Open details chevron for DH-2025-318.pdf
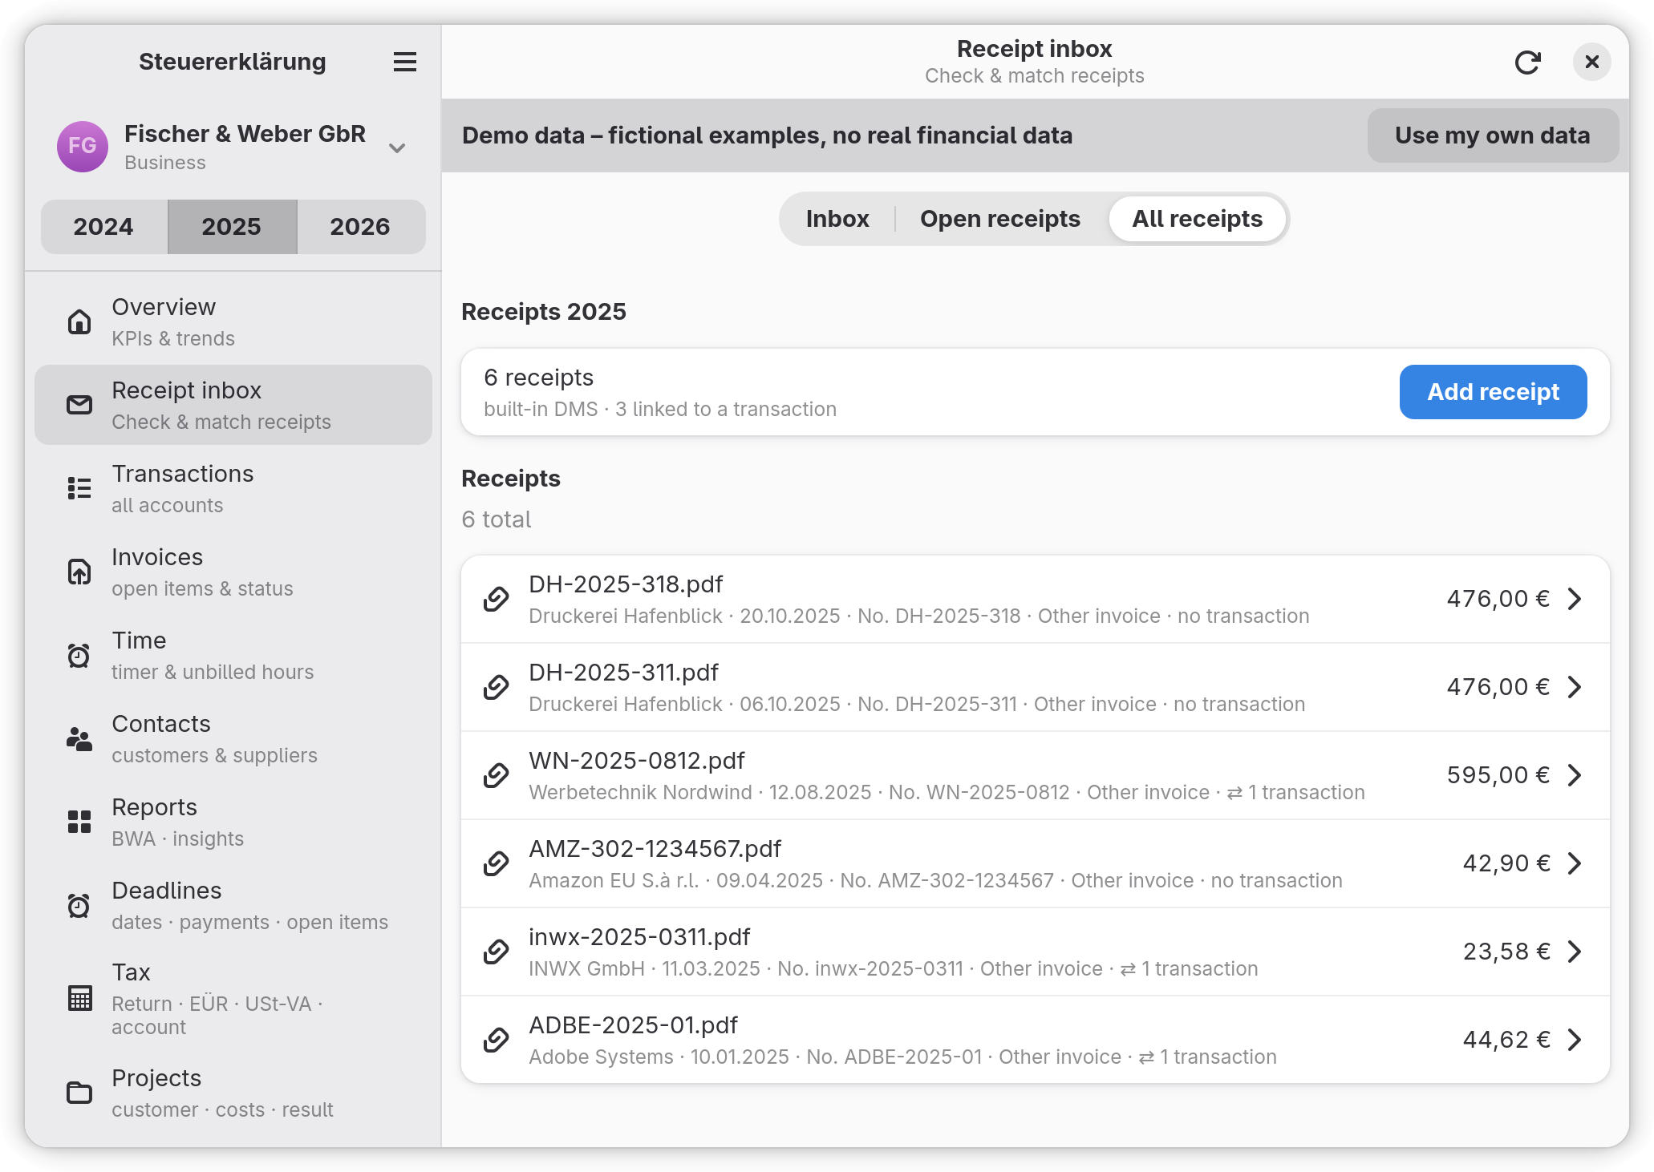Screen dimensions: 1654x1172 (x=1575, y=599)
